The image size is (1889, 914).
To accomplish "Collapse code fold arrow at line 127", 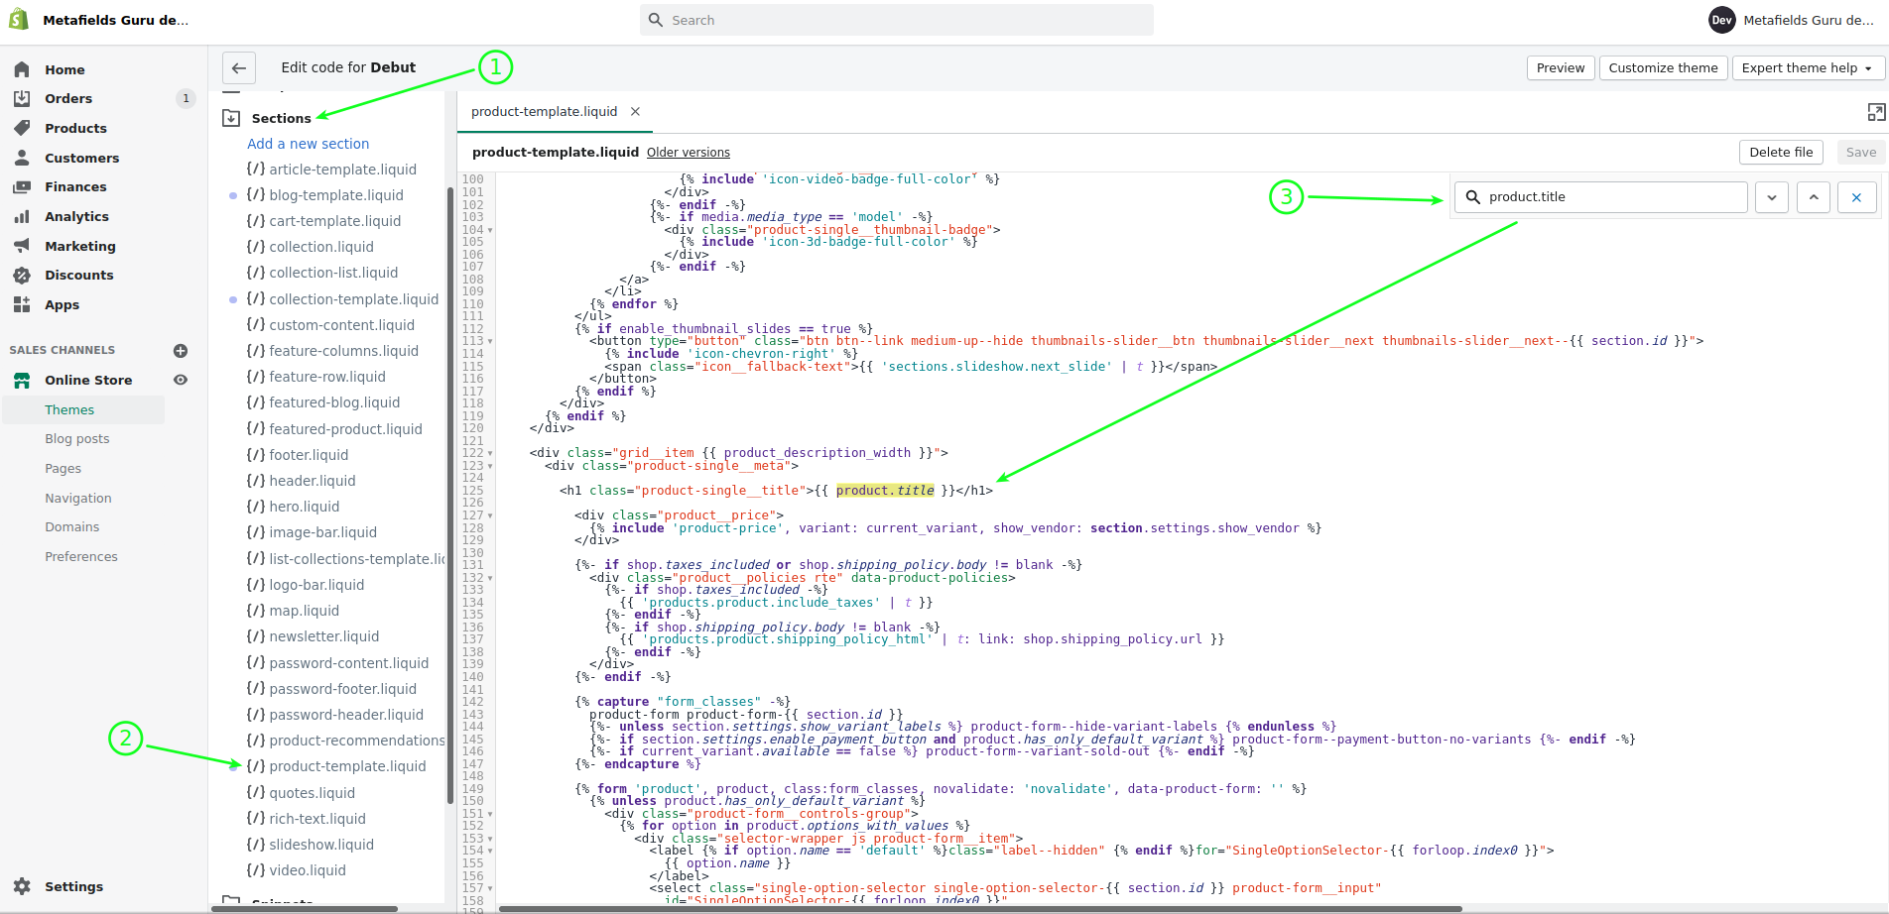I will (490, 515).
